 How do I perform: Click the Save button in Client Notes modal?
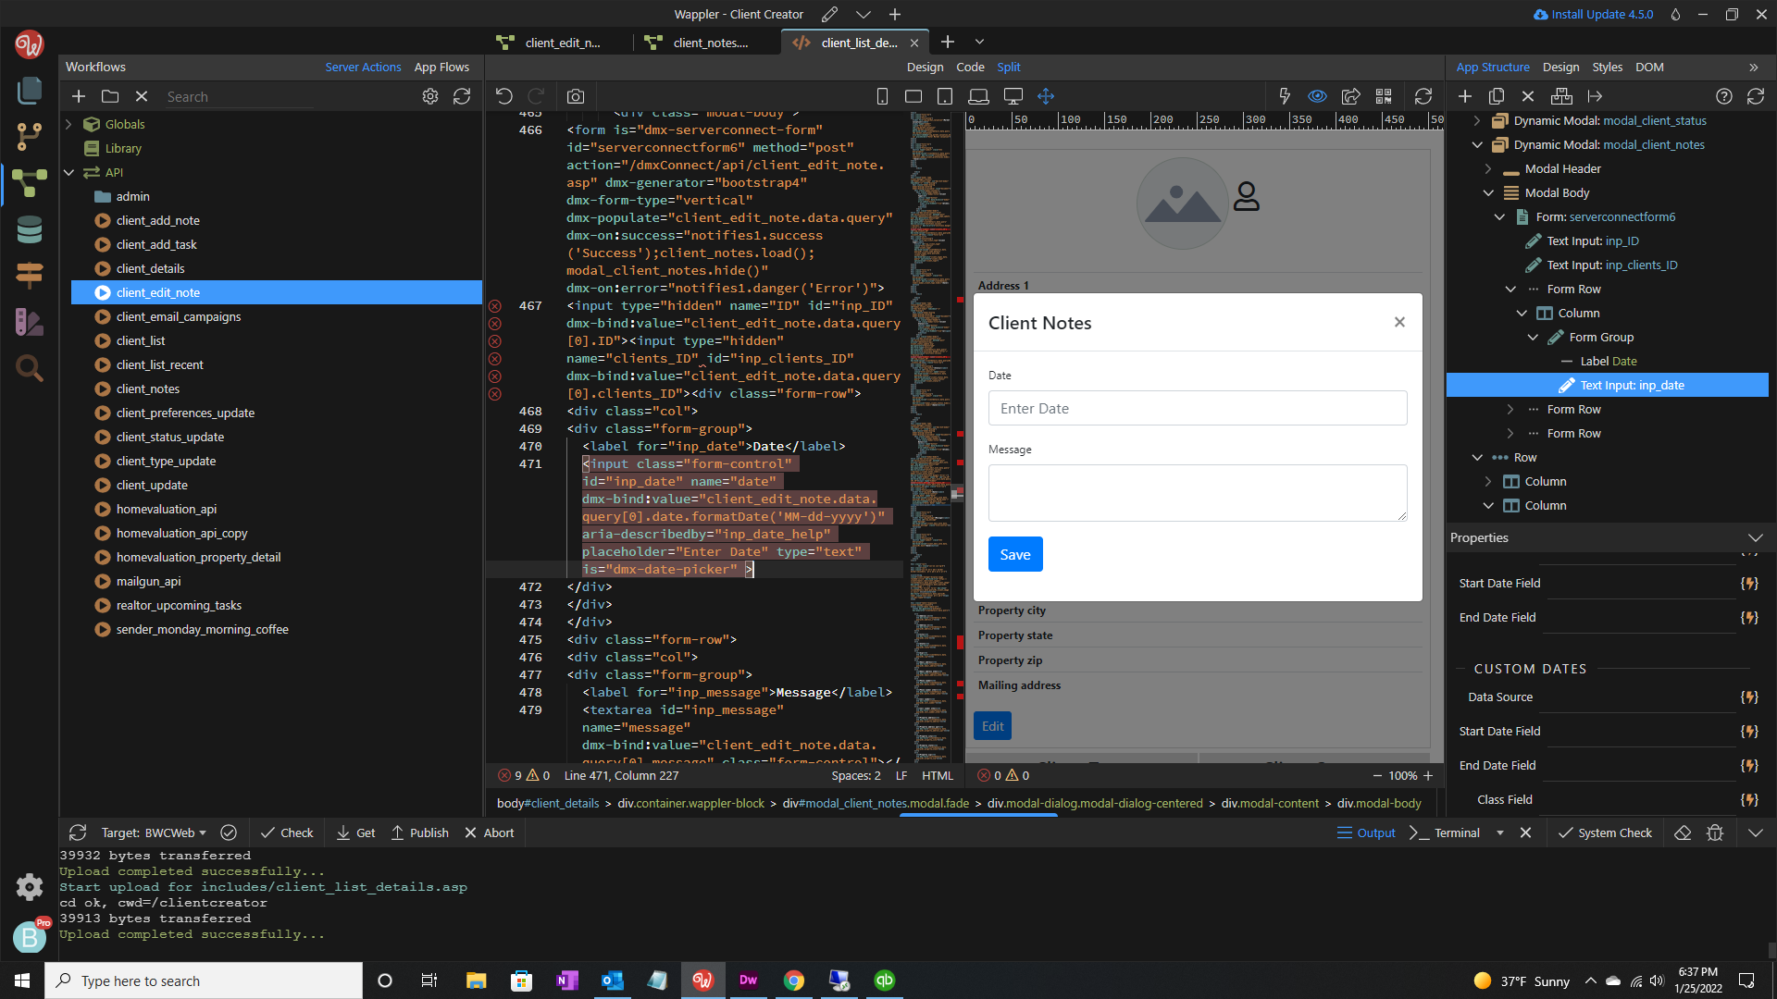coord(1014,553)
